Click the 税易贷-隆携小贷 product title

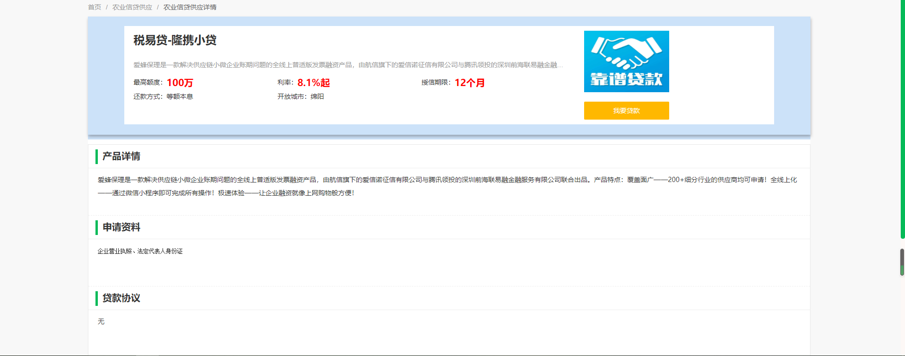tap(175, 40)
